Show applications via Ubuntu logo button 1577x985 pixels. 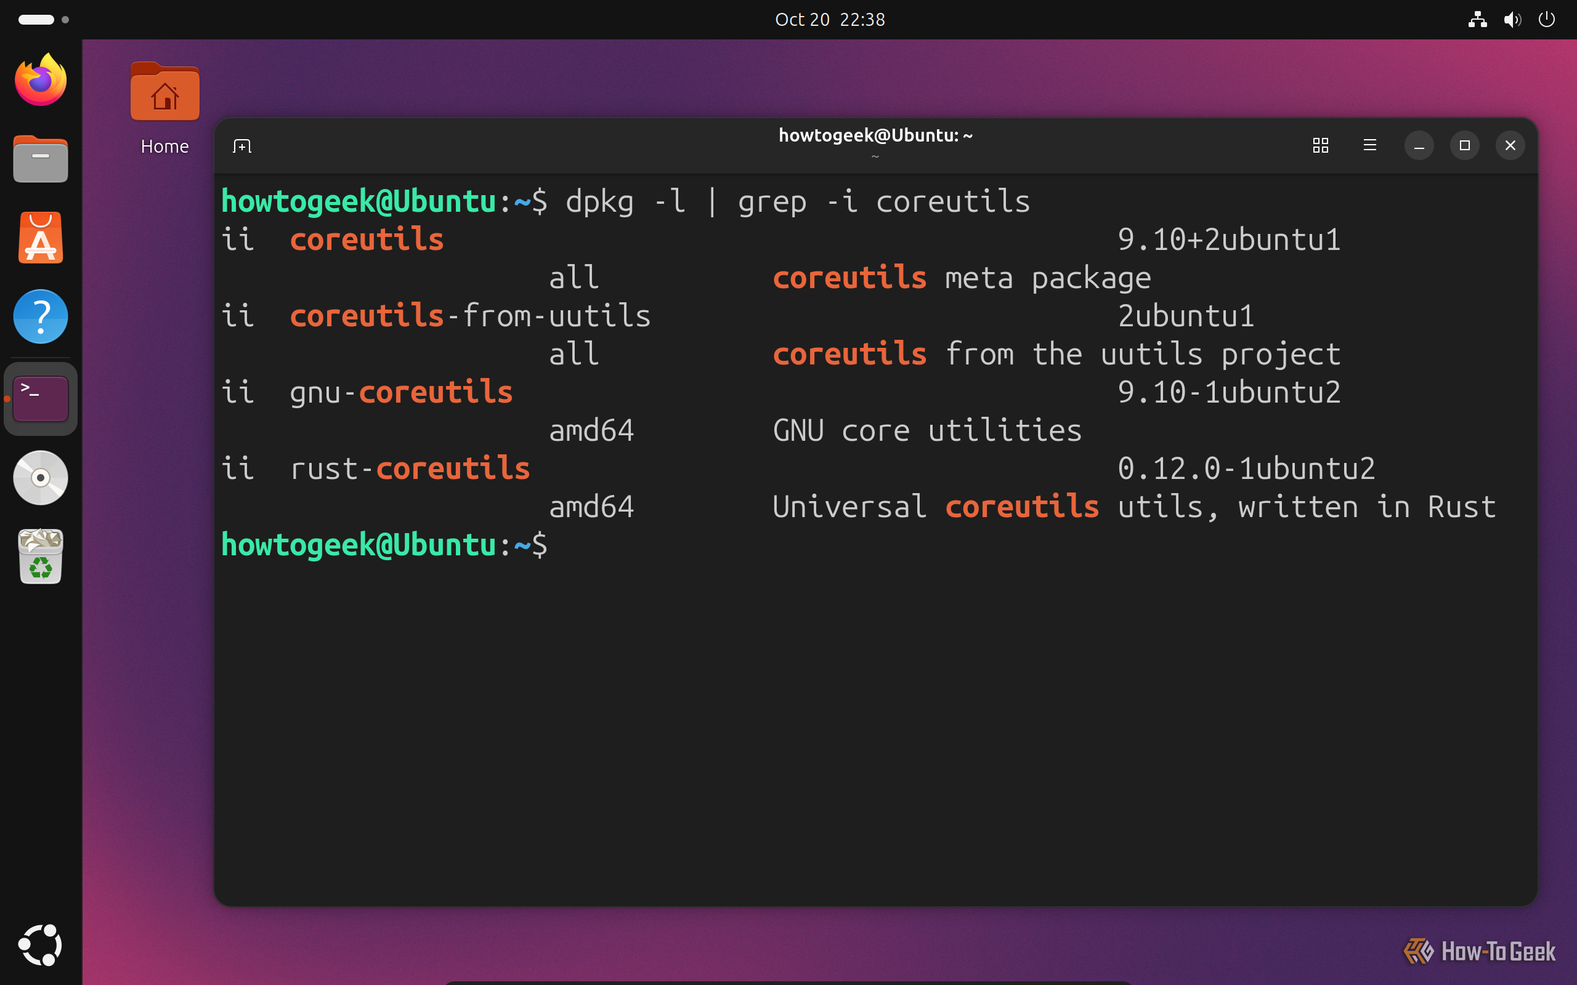pos(41,944)
